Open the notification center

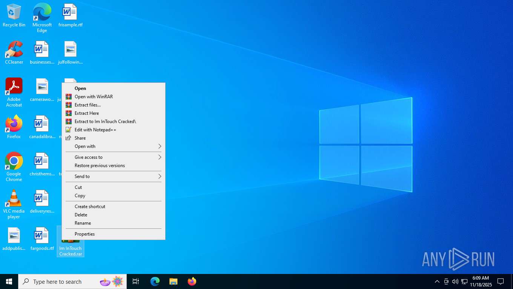[501, 281]
